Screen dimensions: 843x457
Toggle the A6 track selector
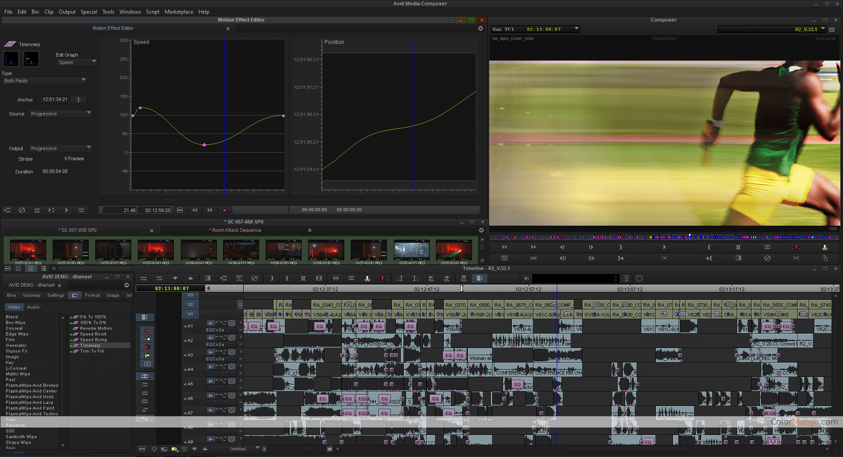190,399
